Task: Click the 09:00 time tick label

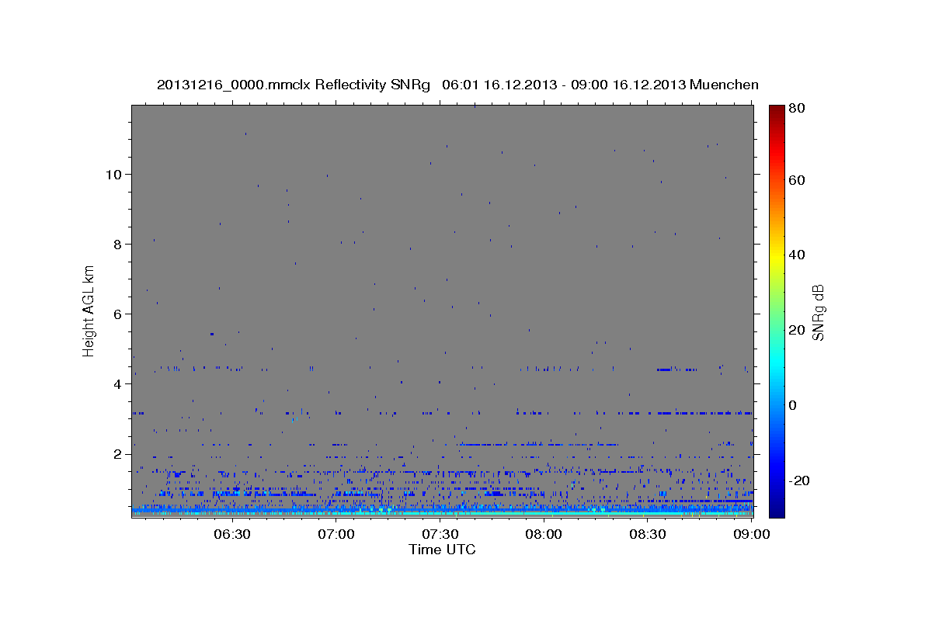Action: [x=752, y=534]
